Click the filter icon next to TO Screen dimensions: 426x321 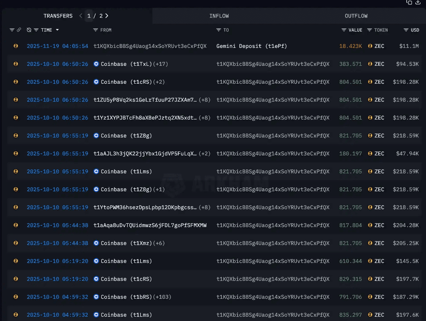(x=219, y=30)
